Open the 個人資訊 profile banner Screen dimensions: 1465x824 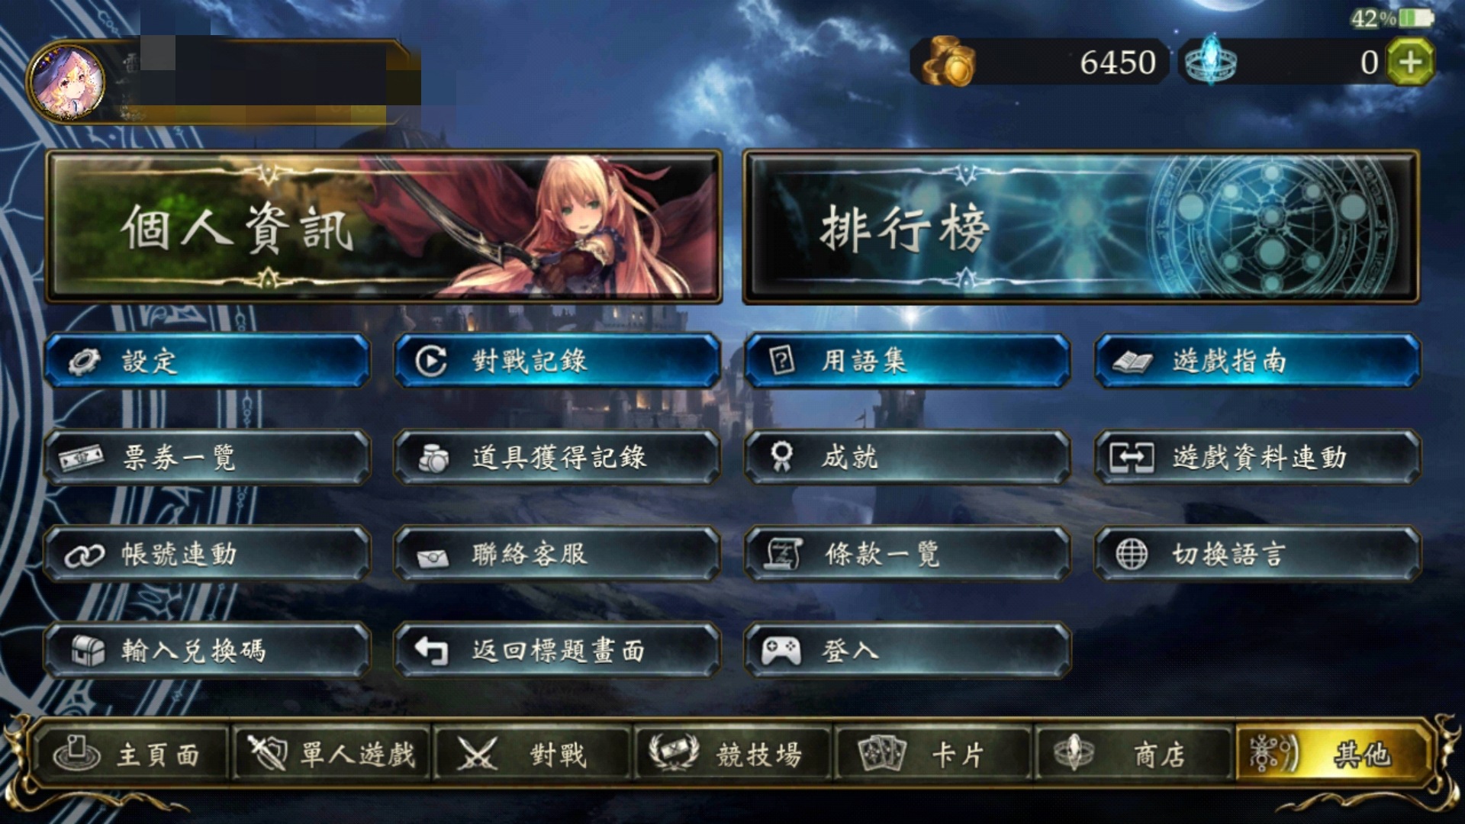(384, 227)
